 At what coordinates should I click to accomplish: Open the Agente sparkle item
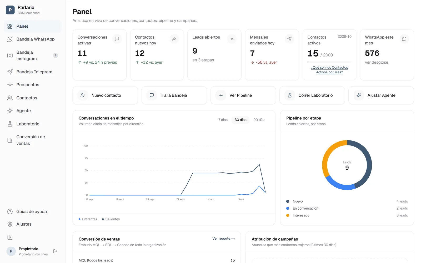coord(33,111)
